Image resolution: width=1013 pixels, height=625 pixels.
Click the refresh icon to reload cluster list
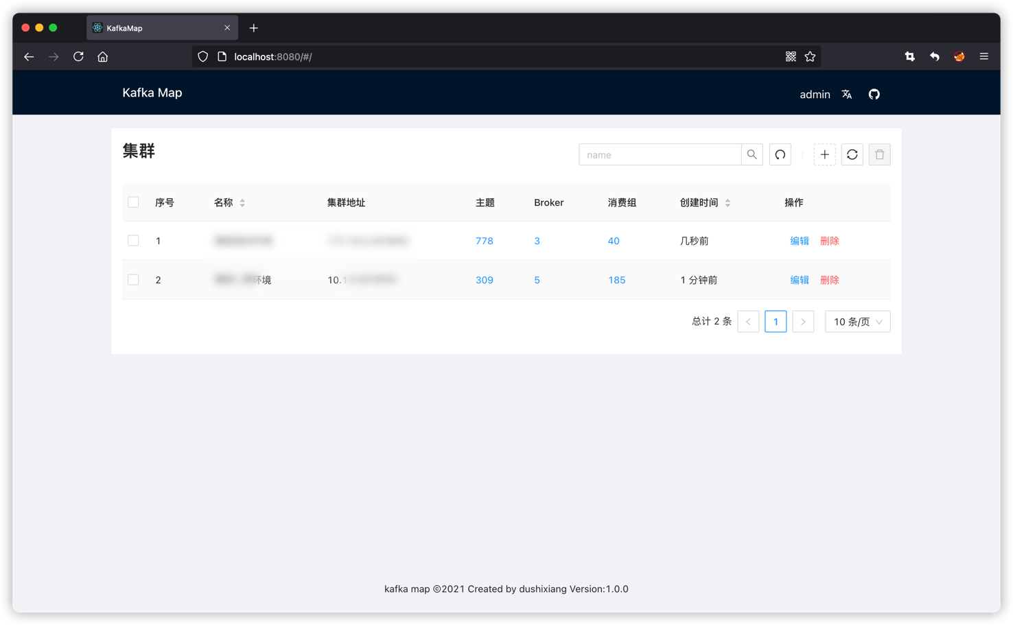pos(852,154)
